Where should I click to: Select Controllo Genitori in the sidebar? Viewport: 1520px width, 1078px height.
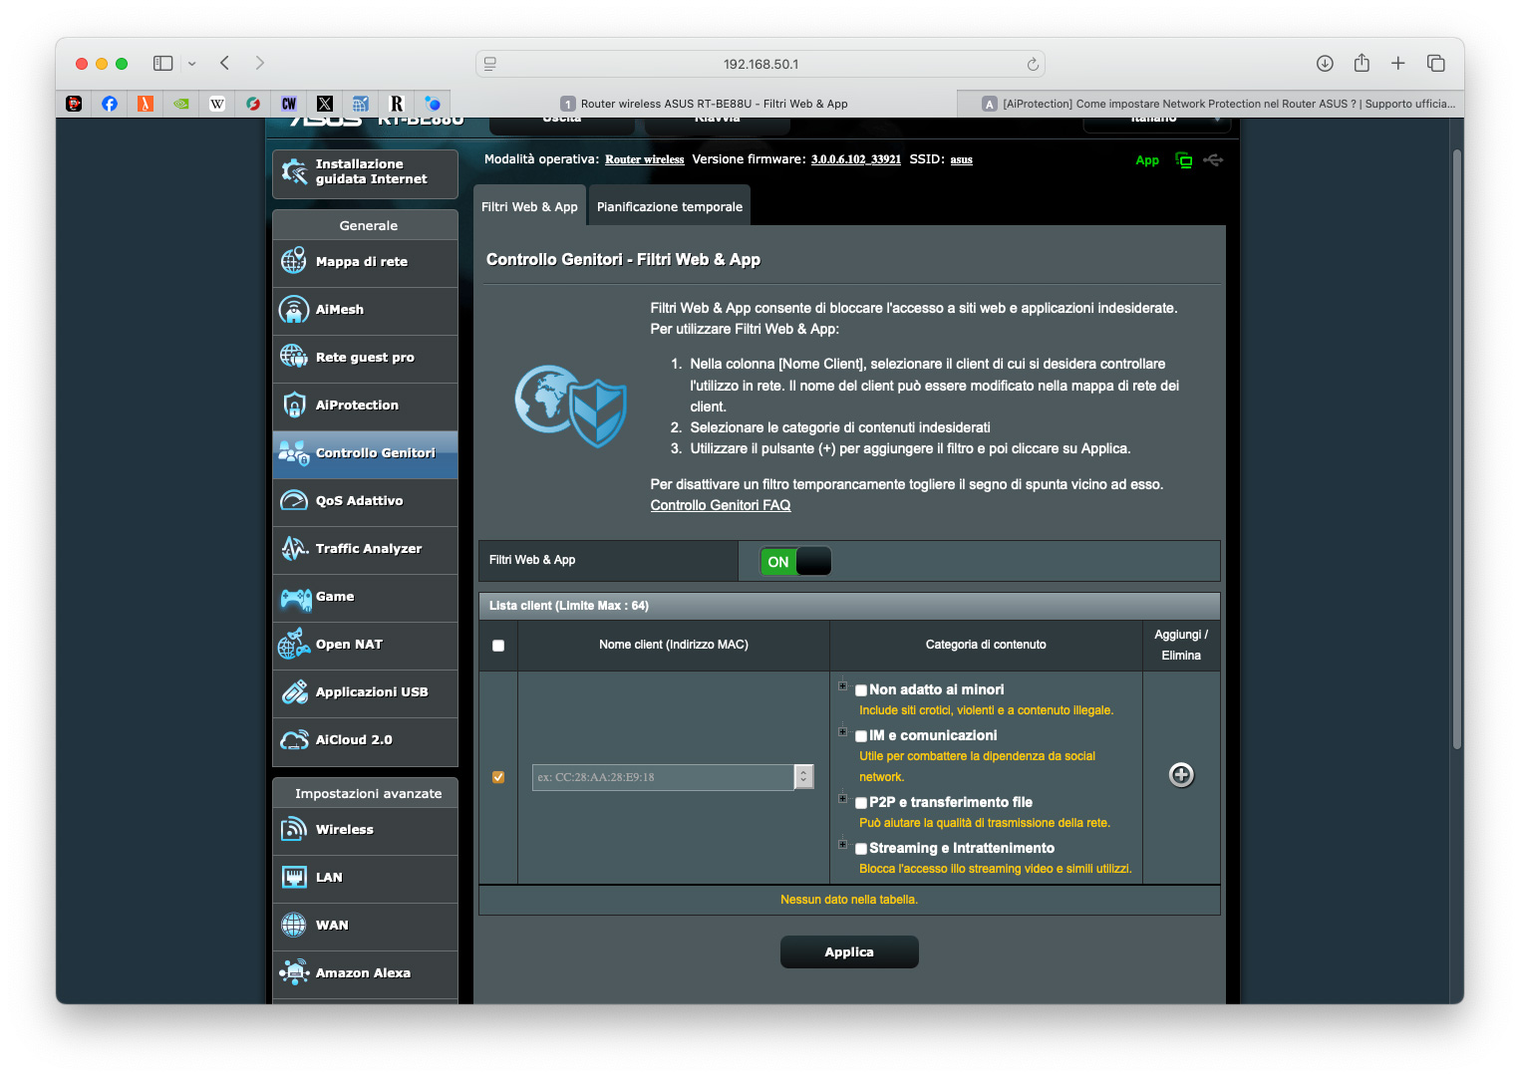point(365,453)
